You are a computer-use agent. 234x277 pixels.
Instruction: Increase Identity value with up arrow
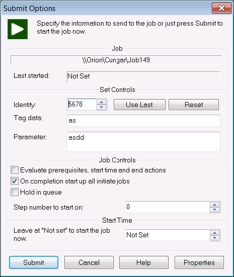101,102
